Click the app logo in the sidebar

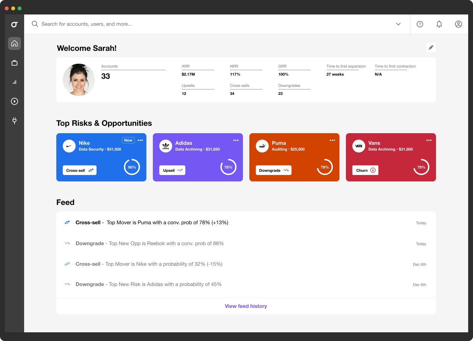[14, 24]
